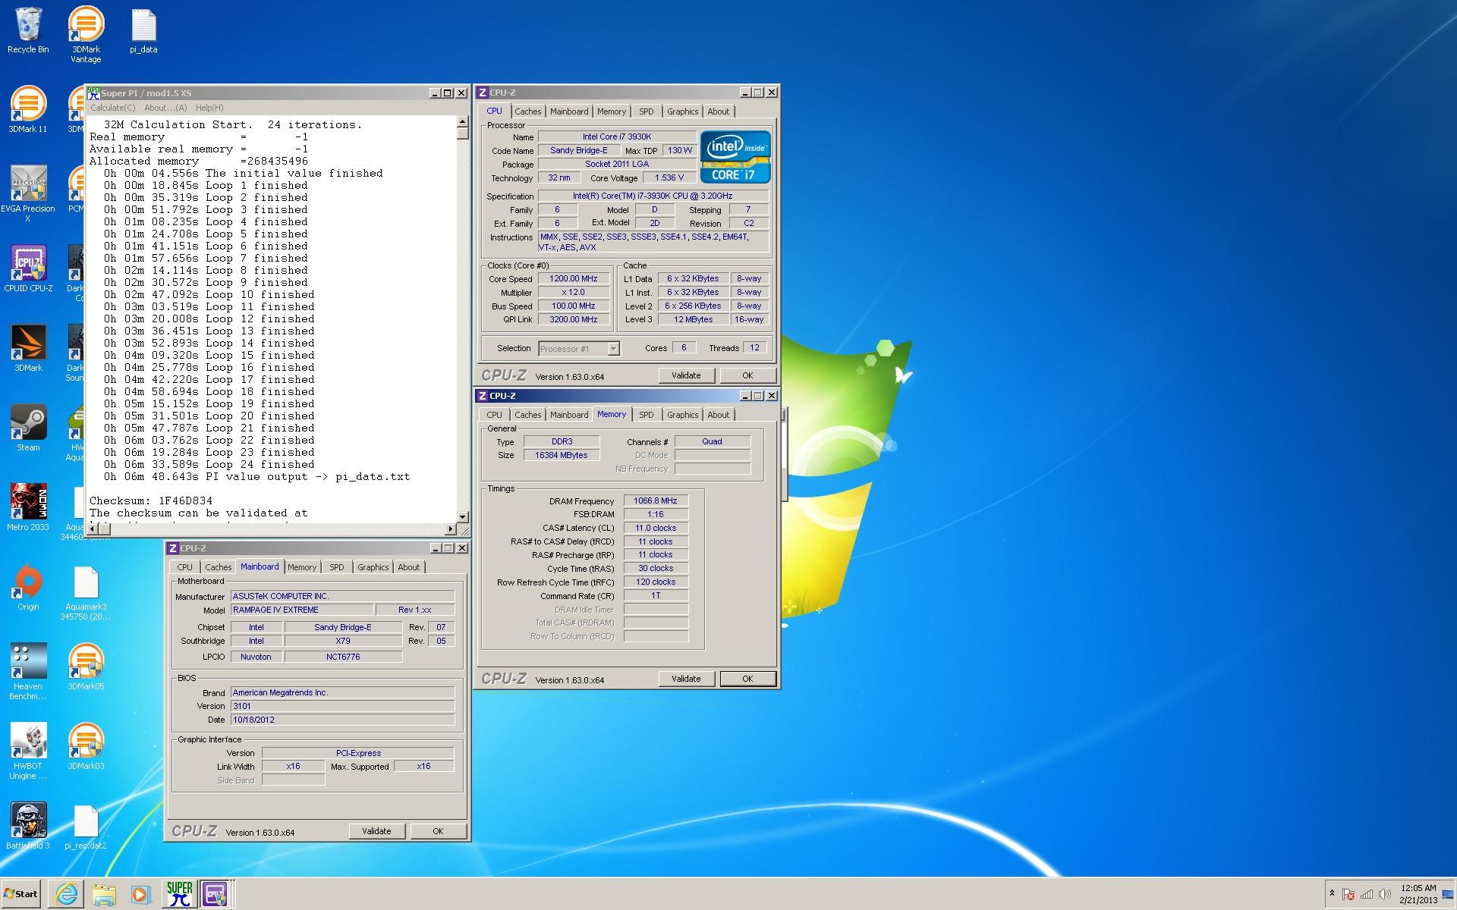1457x910 pixels.
Task: Select Memory tab in Mainboard CPU-Z window
Action: [x=302, y=567]
